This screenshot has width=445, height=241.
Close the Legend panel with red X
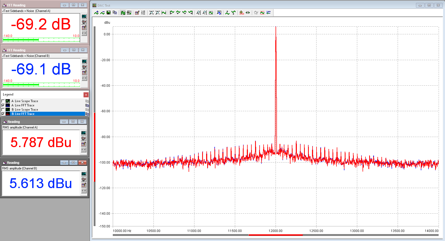(86, 95)
